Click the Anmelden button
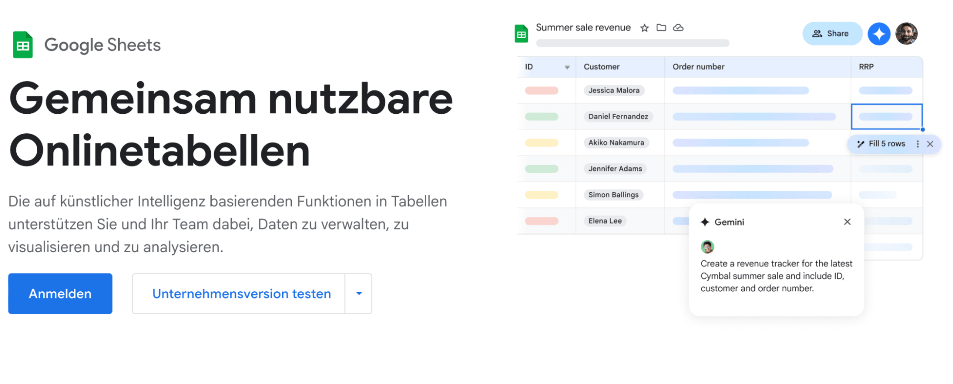Image resolution: width=953 pixels, height=384 pixels. [60, 294]
